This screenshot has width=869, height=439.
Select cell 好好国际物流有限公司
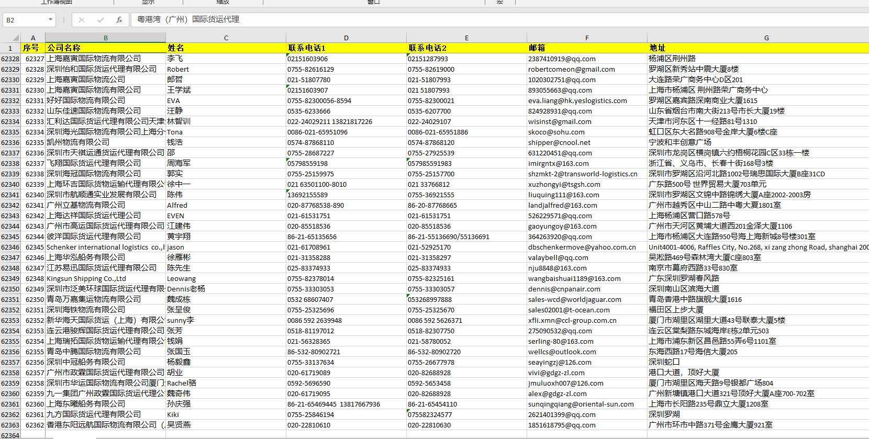click(105, 100)
